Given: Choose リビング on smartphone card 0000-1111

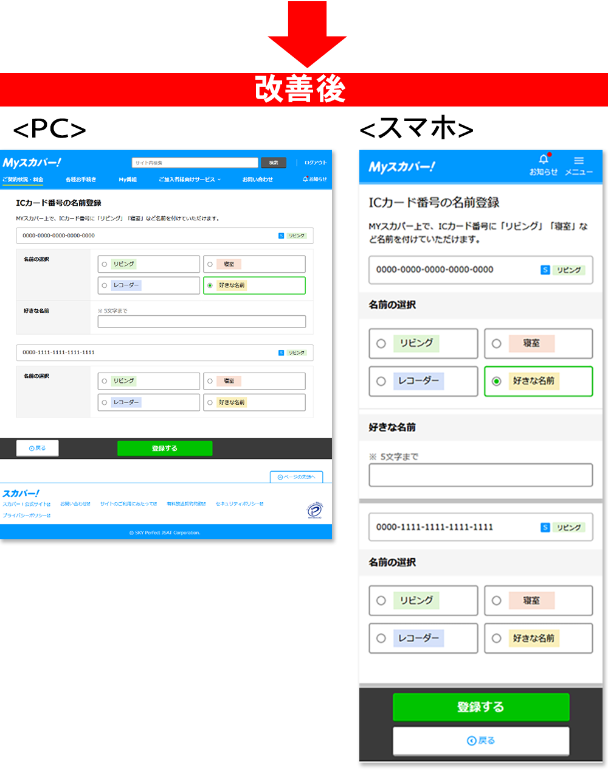Looking at the screenshot, I should click(x=423, y=601).
